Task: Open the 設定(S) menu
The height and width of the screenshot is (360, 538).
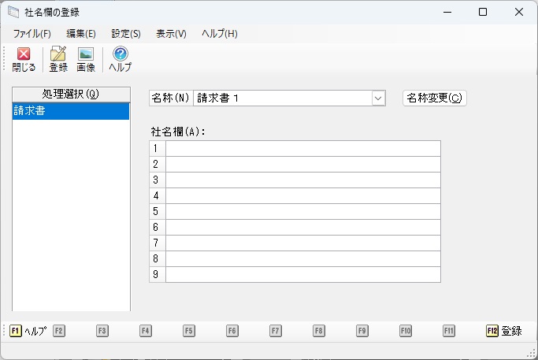Action: coord(126,34)
